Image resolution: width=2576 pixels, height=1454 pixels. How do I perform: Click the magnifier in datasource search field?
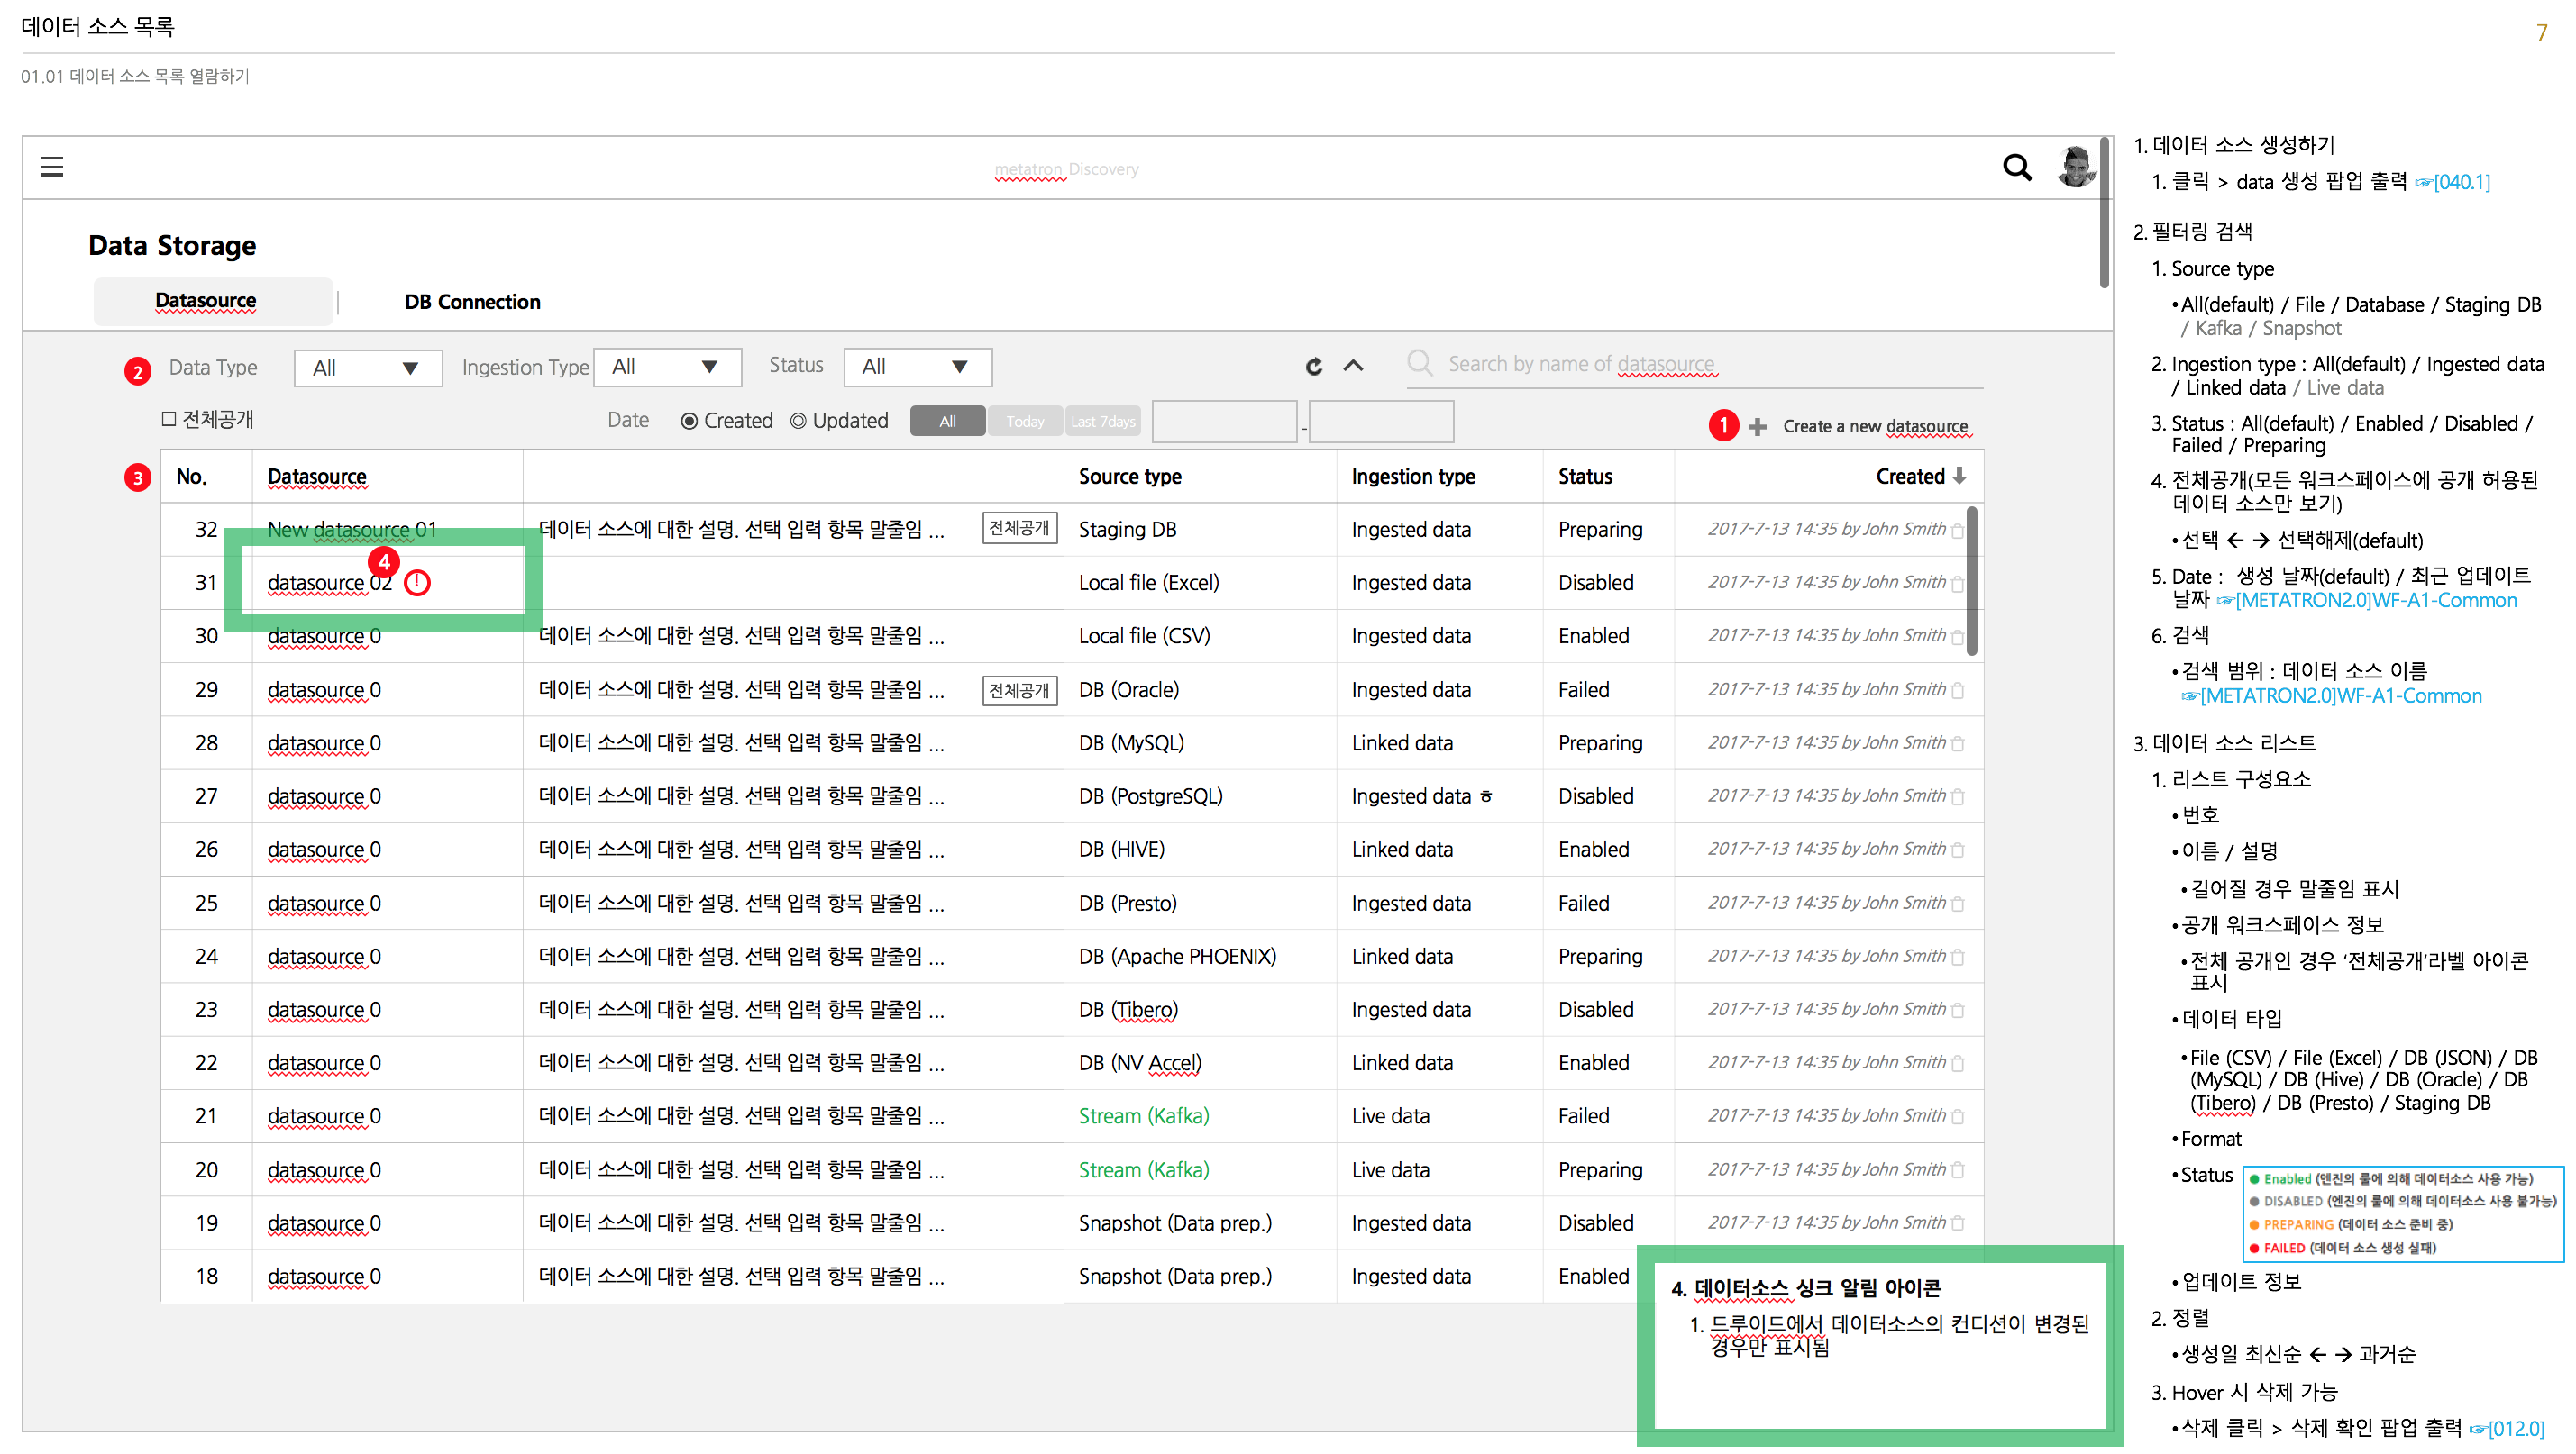1419,362
